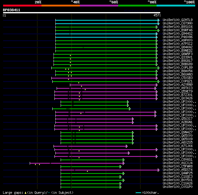Select the UniRef100_Q59ET9 label

(178, 92)
